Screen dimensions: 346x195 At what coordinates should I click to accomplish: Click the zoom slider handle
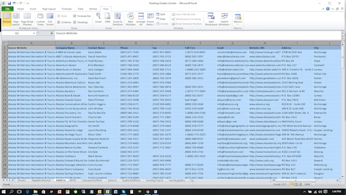click(326, 184)
